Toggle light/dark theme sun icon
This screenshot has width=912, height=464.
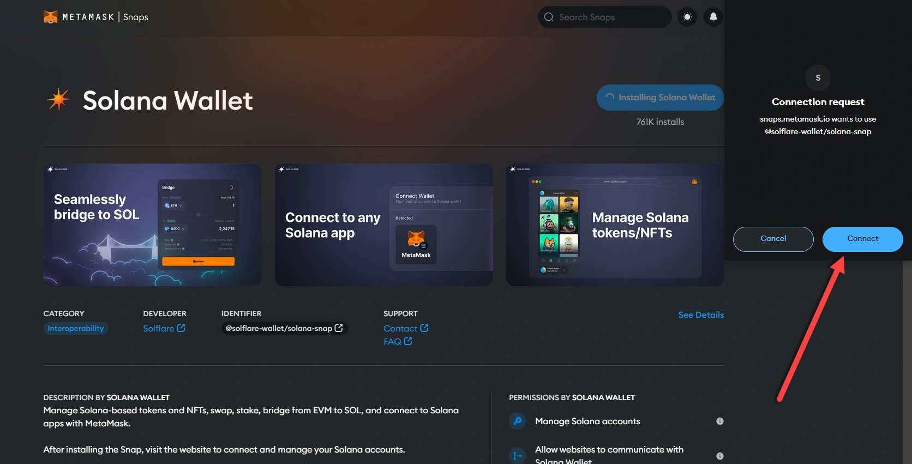point(687,17)
